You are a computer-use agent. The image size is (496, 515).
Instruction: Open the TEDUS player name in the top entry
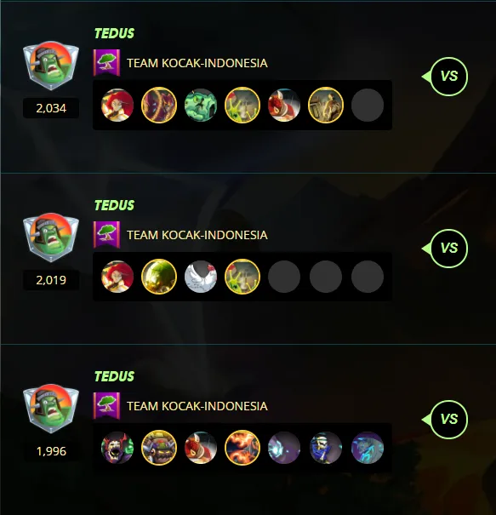click(x=114, y=33)
